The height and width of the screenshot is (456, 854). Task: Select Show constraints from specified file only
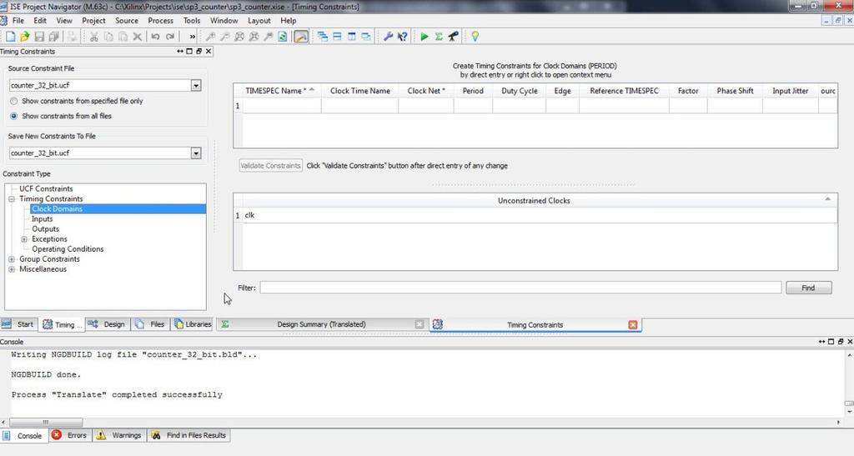pos(14,101)
